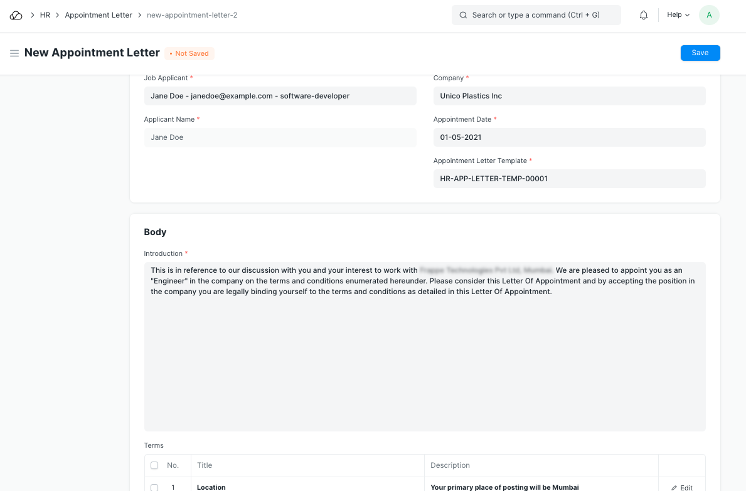
Task: Check the Location row checkbox
Action: click(x=154, y=487)
